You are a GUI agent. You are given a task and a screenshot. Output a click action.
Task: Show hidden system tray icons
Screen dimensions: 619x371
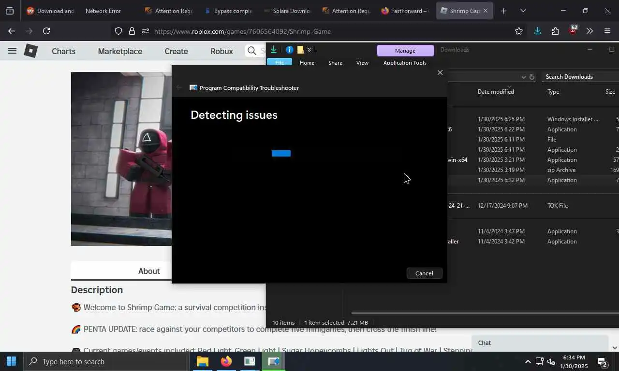(x=528, y=362)
